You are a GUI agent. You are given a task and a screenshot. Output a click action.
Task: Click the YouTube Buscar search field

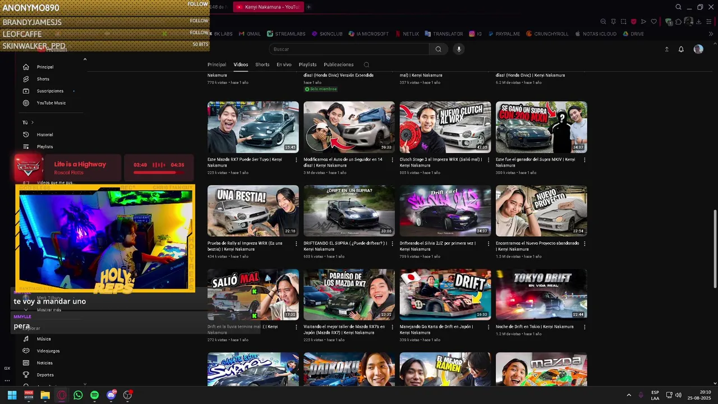point(348,49)
